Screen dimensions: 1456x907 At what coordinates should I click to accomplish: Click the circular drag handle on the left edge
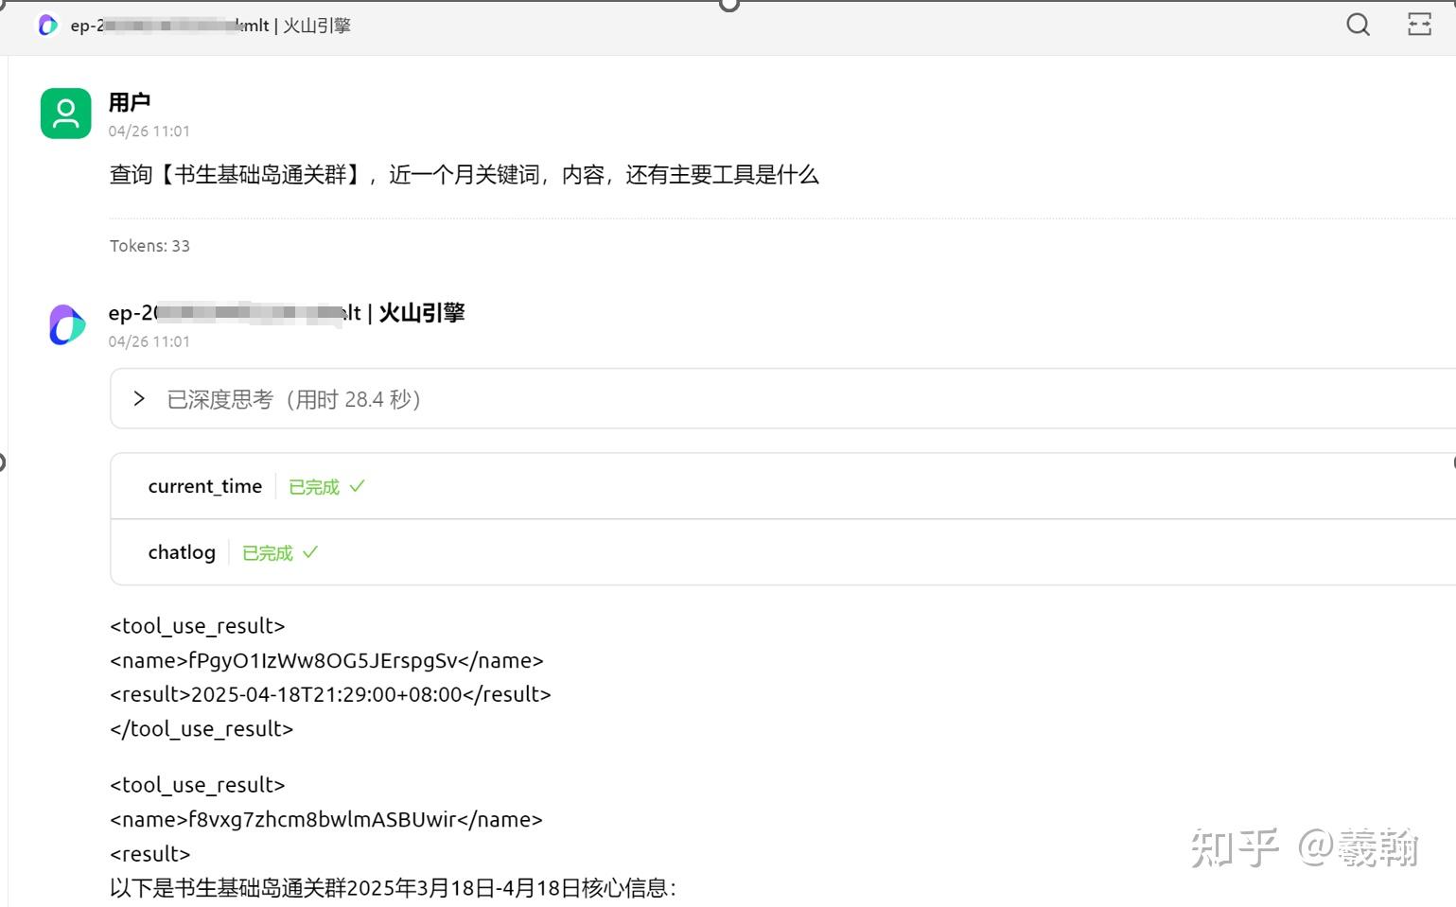tap(3, 462)
